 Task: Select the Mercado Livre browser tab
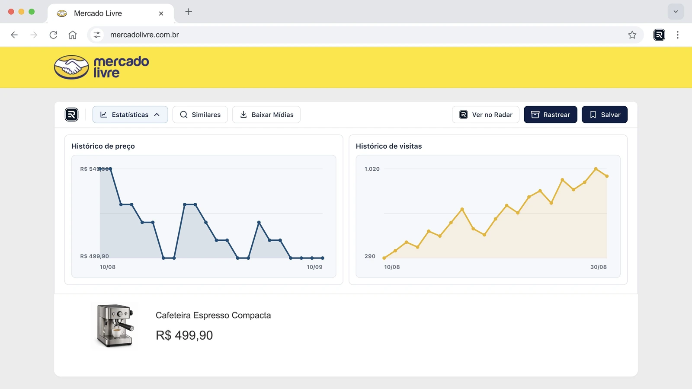tap(111, 13)
